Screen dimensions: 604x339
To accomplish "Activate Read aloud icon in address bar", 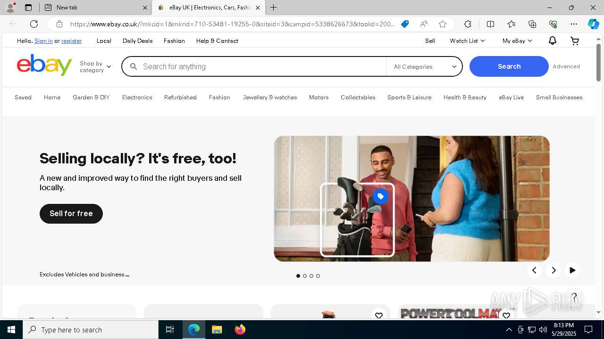I will (424, 24).
